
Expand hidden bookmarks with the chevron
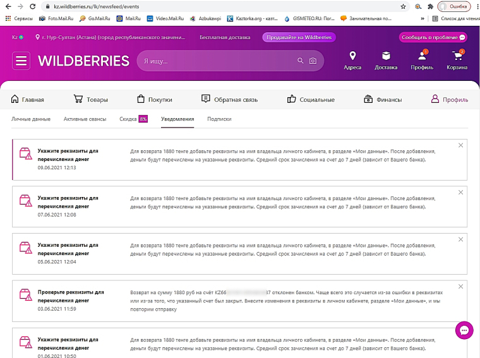(x=423, y=19)
